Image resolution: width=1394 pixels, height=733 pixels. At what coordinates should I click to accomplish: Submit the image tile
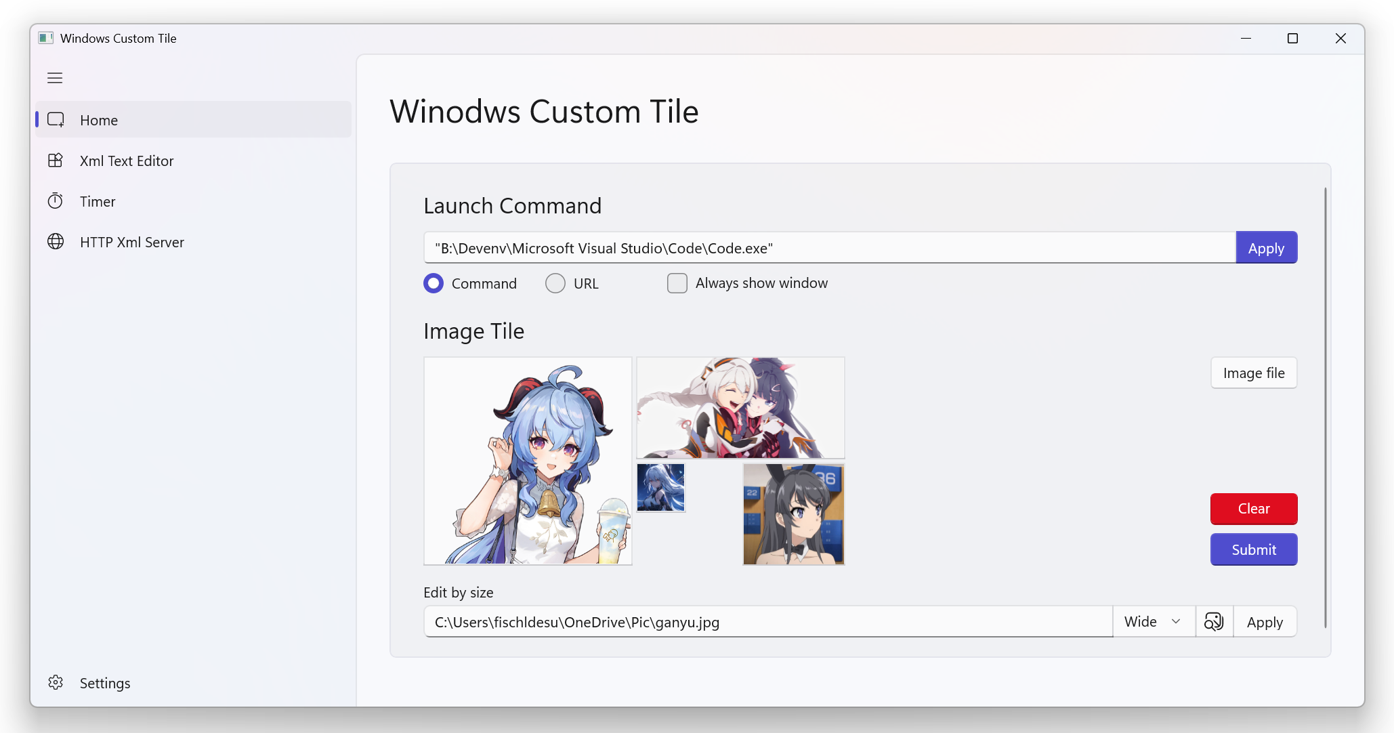click(1254, 549)
